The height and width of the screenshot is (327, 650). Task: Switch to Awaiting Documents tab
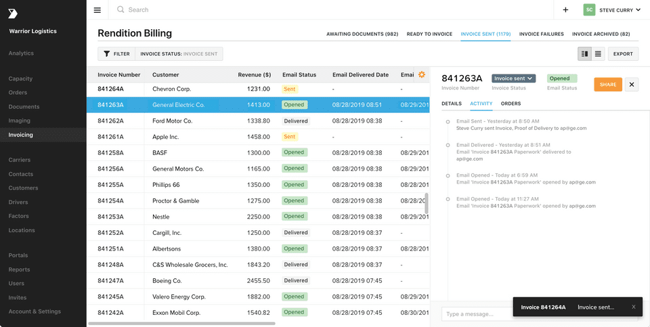point(362,34)
